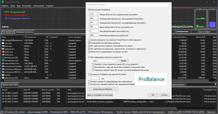Select the SearchIndexer.exe icon
Image resolution: width=218 pixels, height=114 pixels.
(x=3, y=63)
